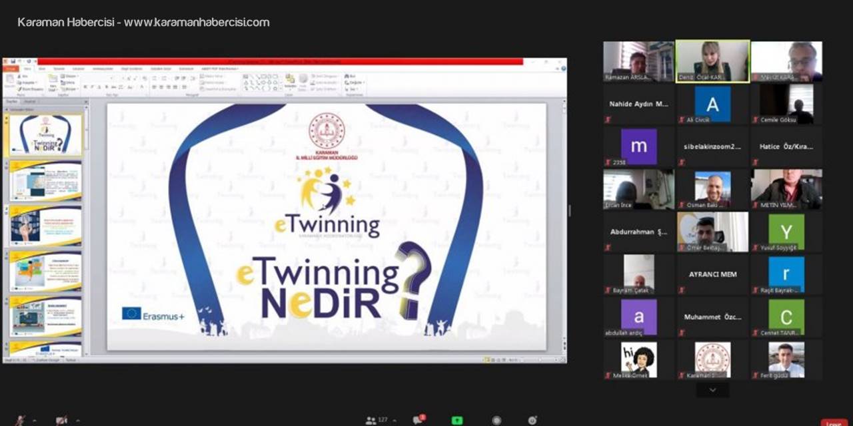Open the orange File tab in PowerPoint

(x=11, y=69)
